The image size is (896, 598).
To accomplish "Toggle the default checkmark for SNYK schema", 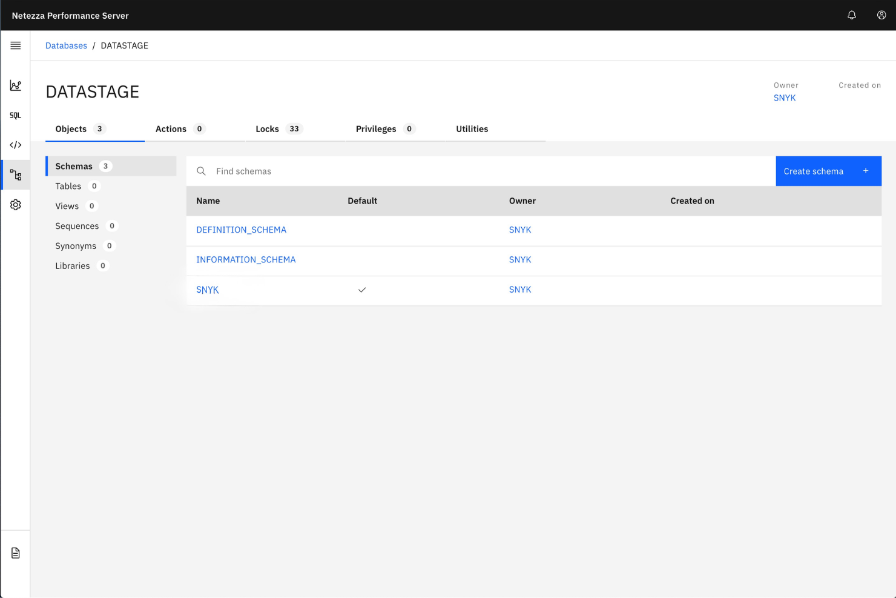I will coord(362,290).
